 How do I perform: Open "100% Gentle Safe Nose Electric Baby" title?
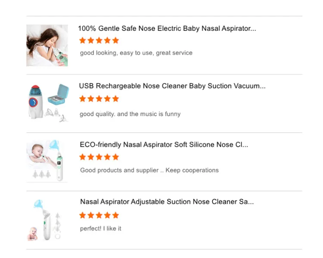167,28
